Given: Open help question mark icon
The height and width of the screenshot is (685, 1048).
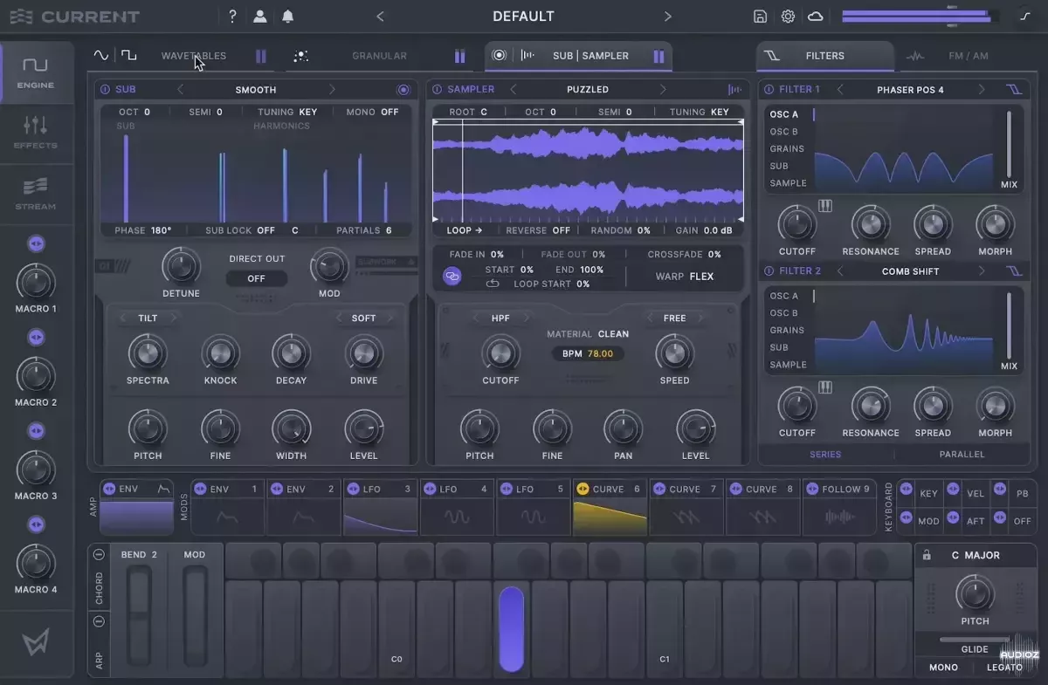Looking at the screenshot, I should (232, 17).
